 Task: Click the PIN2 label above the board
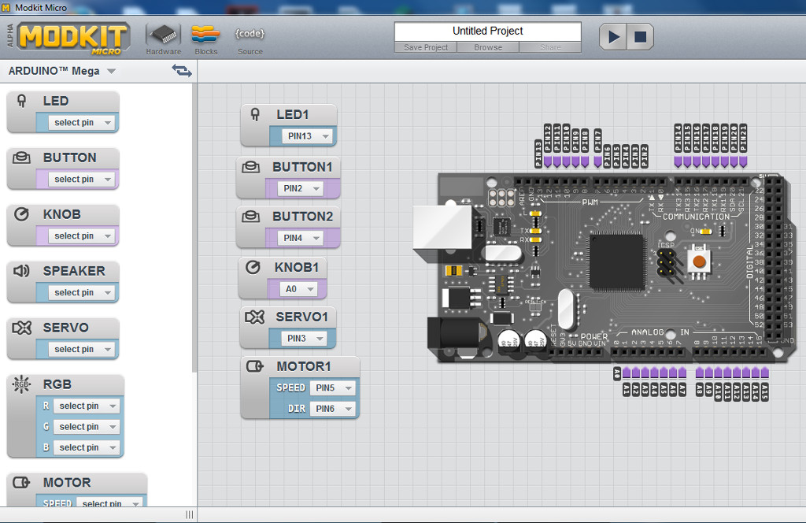645,156
